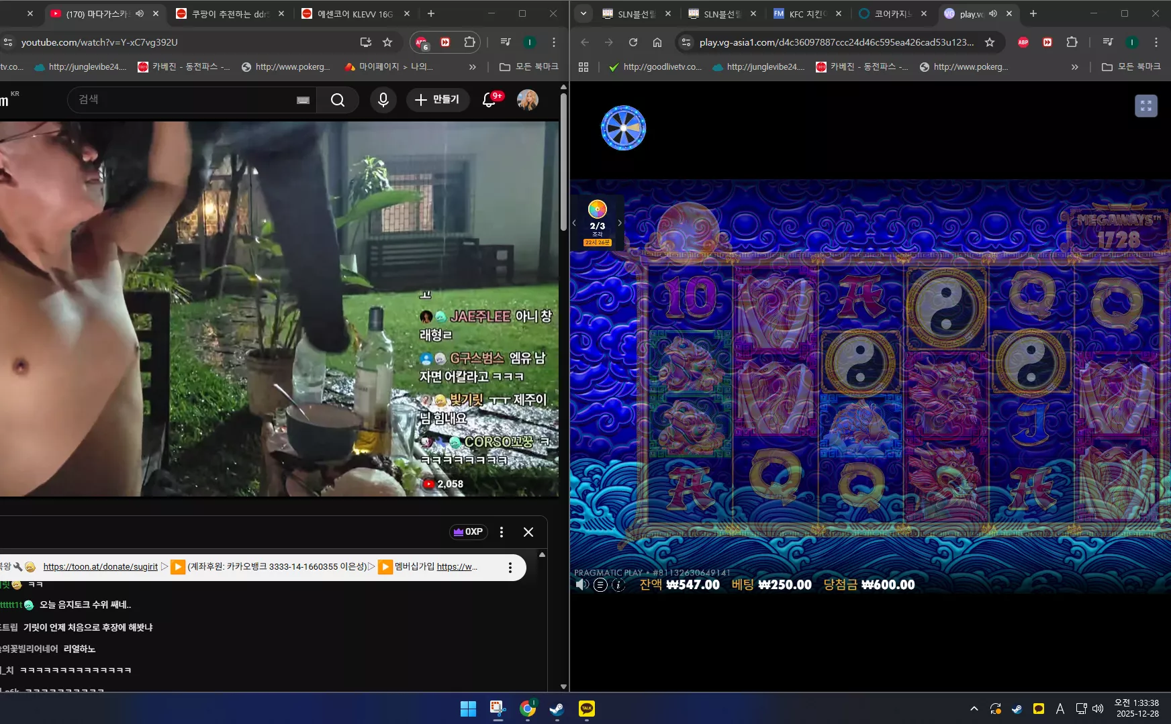
Task: Switch to the 에센코어 KLEVV 16G tab
Action: point(356,13)
